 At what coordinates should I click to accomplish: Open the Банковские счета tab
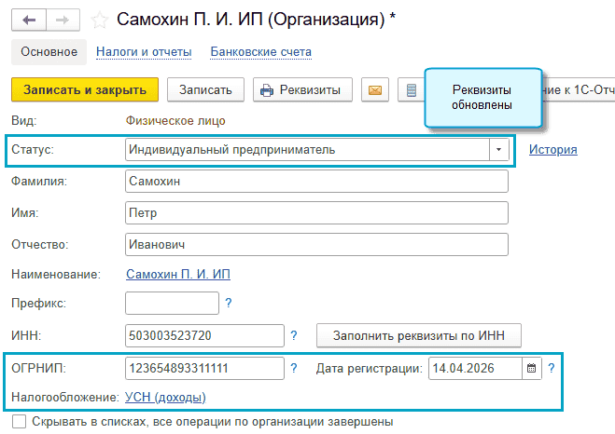click(261, 52)
